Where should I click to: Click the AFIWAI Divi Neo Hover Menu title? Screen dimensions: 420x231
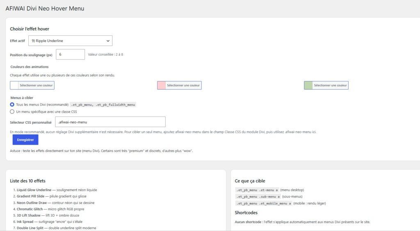point(45,9)
